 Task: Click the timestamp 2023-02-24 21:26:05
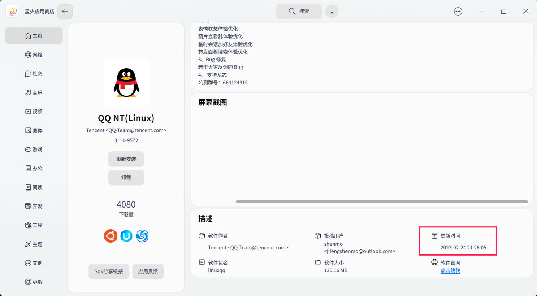click(463, 248)
